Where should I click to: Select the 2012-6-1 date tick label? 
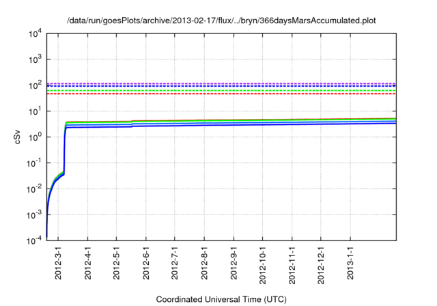click(x=146, y=264)
